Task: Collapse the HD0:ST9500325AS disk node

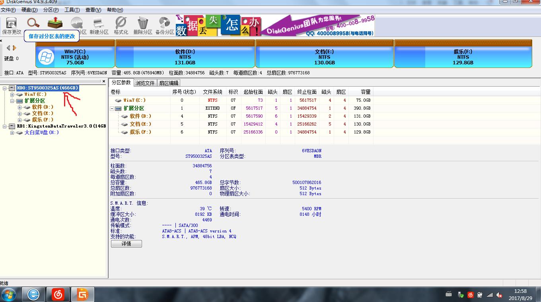Action: pos(5,88)
